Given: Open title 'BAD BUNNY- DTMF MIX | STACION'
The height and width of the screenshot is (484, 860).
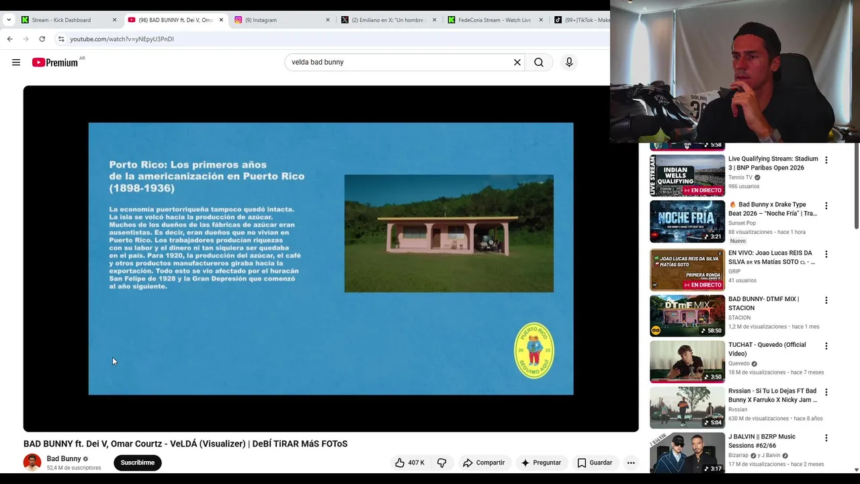Looking at the screenshot, I should 764,304.
